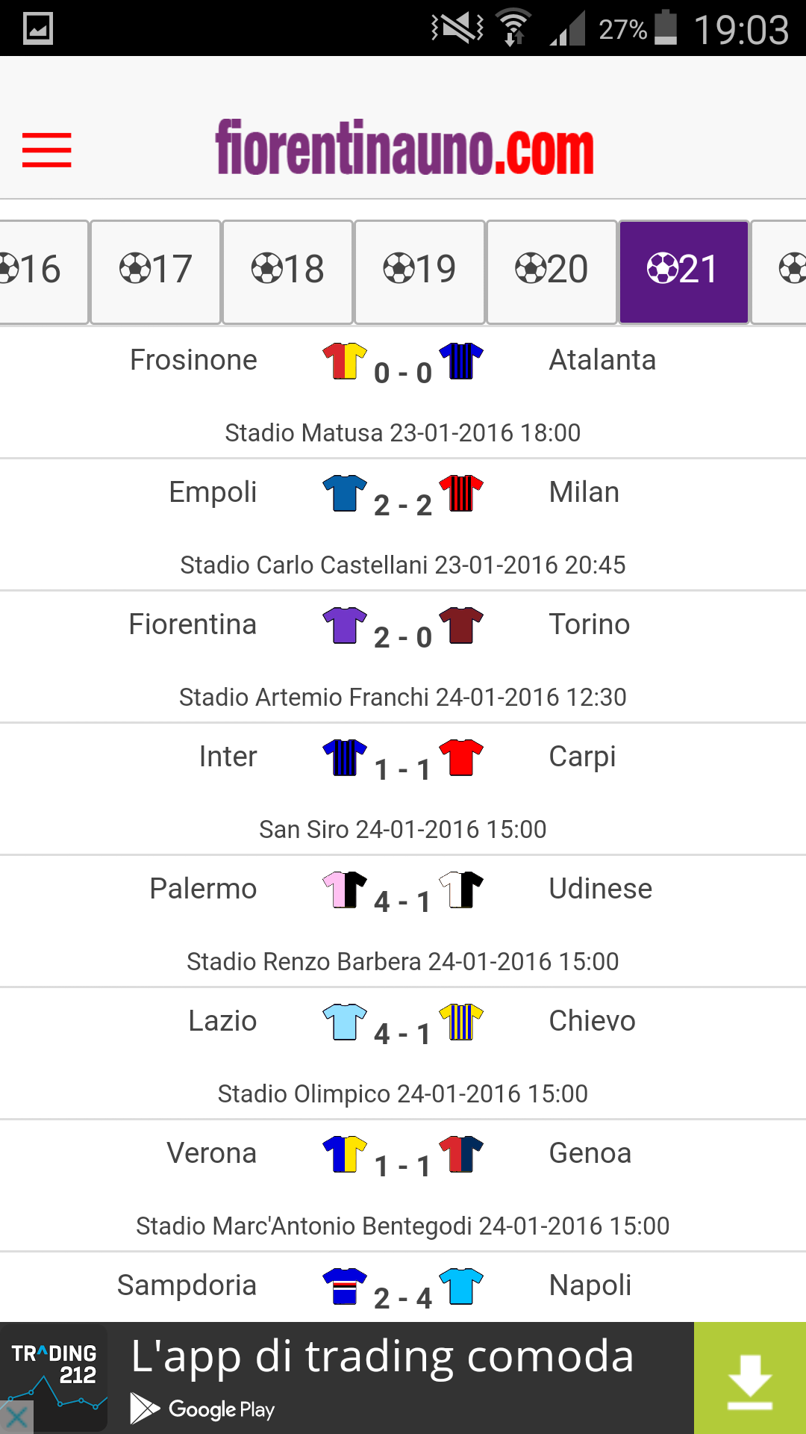Screen dimensions: 806x1434
Task: Click Palermo's pink-black jersey icon
Action: (x=345, y=890)
